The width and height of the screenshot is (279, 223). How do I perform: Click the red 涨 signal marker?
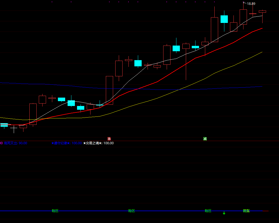tap(109, 139)
